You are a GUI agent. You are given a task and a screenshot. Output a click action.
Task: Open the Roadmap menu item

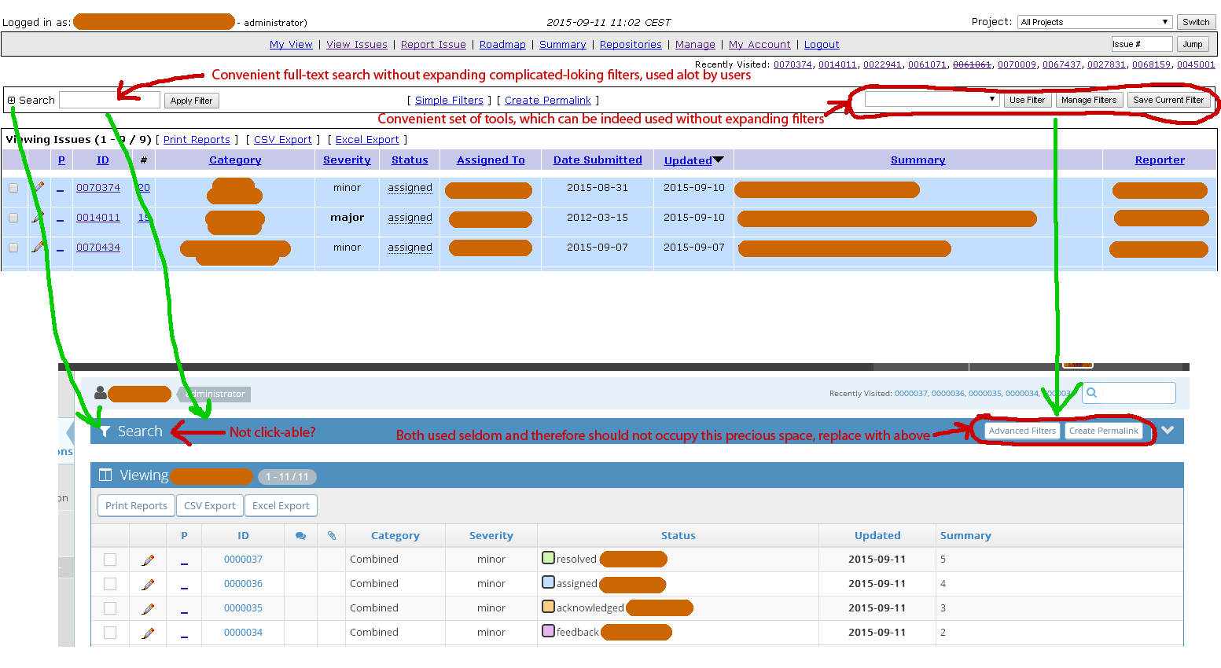click(x=502, y=45)
